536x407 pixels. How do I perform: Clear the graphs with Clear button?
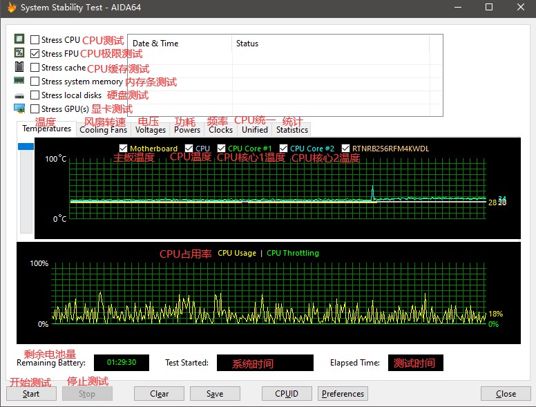click(x=159, y=394)
